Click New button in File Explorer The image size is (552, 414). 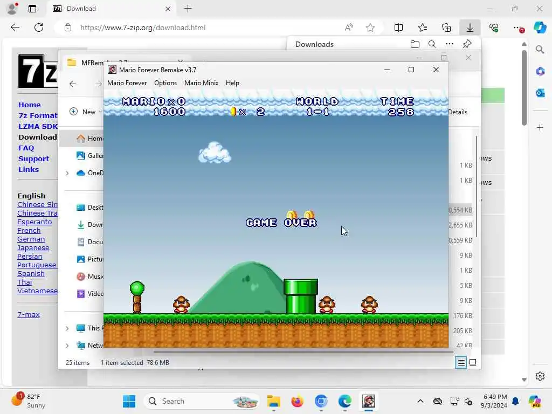point(85,112)
